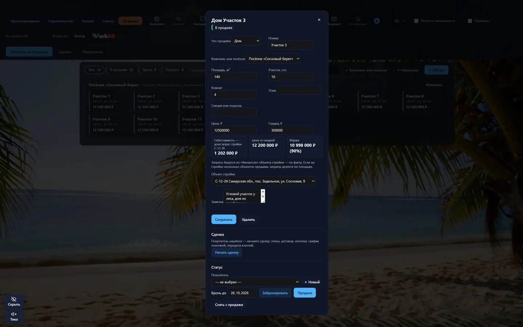Open the Сметы section
The image size is (523, 327).
[x=108, y=21]
